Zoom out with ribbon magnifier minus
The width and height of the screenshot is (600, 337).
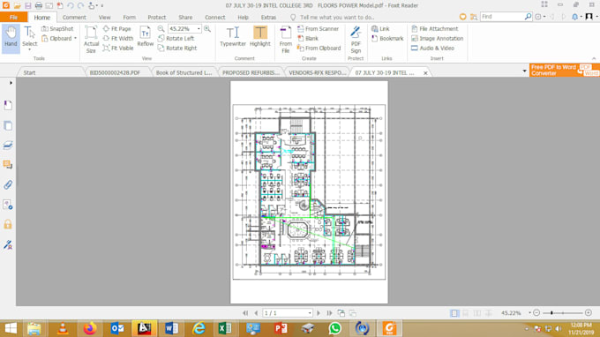pyautogui.click(x=161, y=29)
